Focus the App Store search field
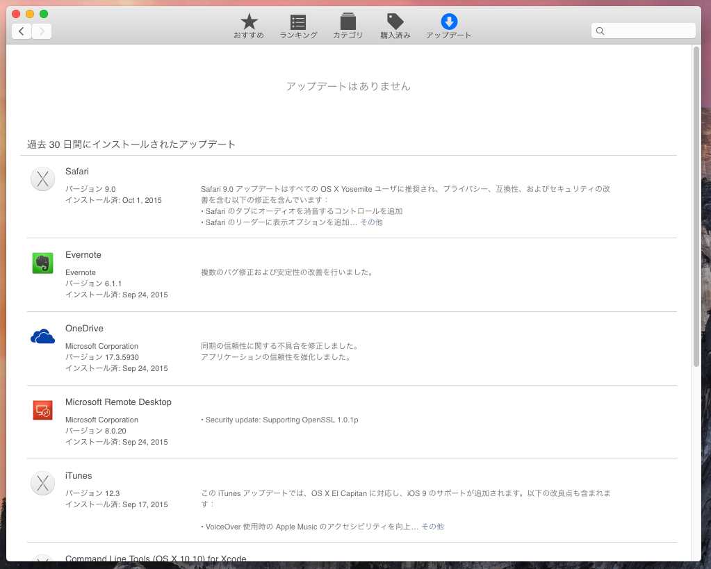This screenshot has height=569, width=711. (643, 31)
